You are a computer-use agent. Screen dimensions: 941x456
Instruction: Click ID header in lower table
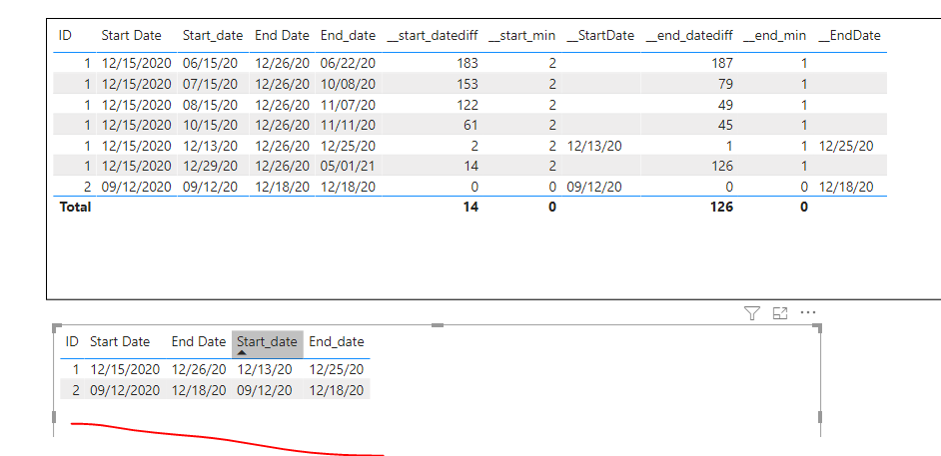point(72,341)
